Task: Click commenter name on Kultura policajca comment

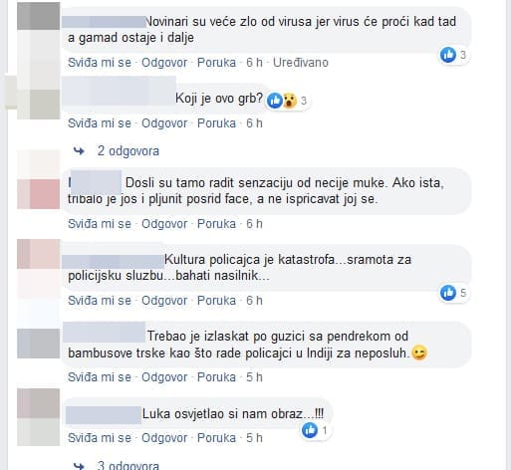Action: click(113, 262)
